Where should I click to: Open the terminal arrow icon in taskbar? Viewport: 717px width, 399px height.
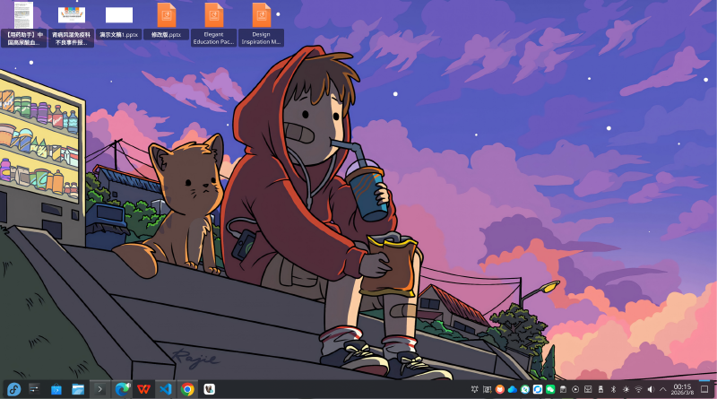click(x=99, y=389)
